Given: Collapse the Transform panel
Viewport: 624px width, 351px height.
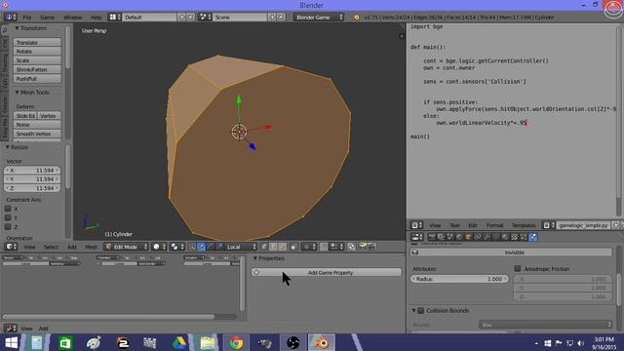Looking at the screenshot, I should [18, 28].
